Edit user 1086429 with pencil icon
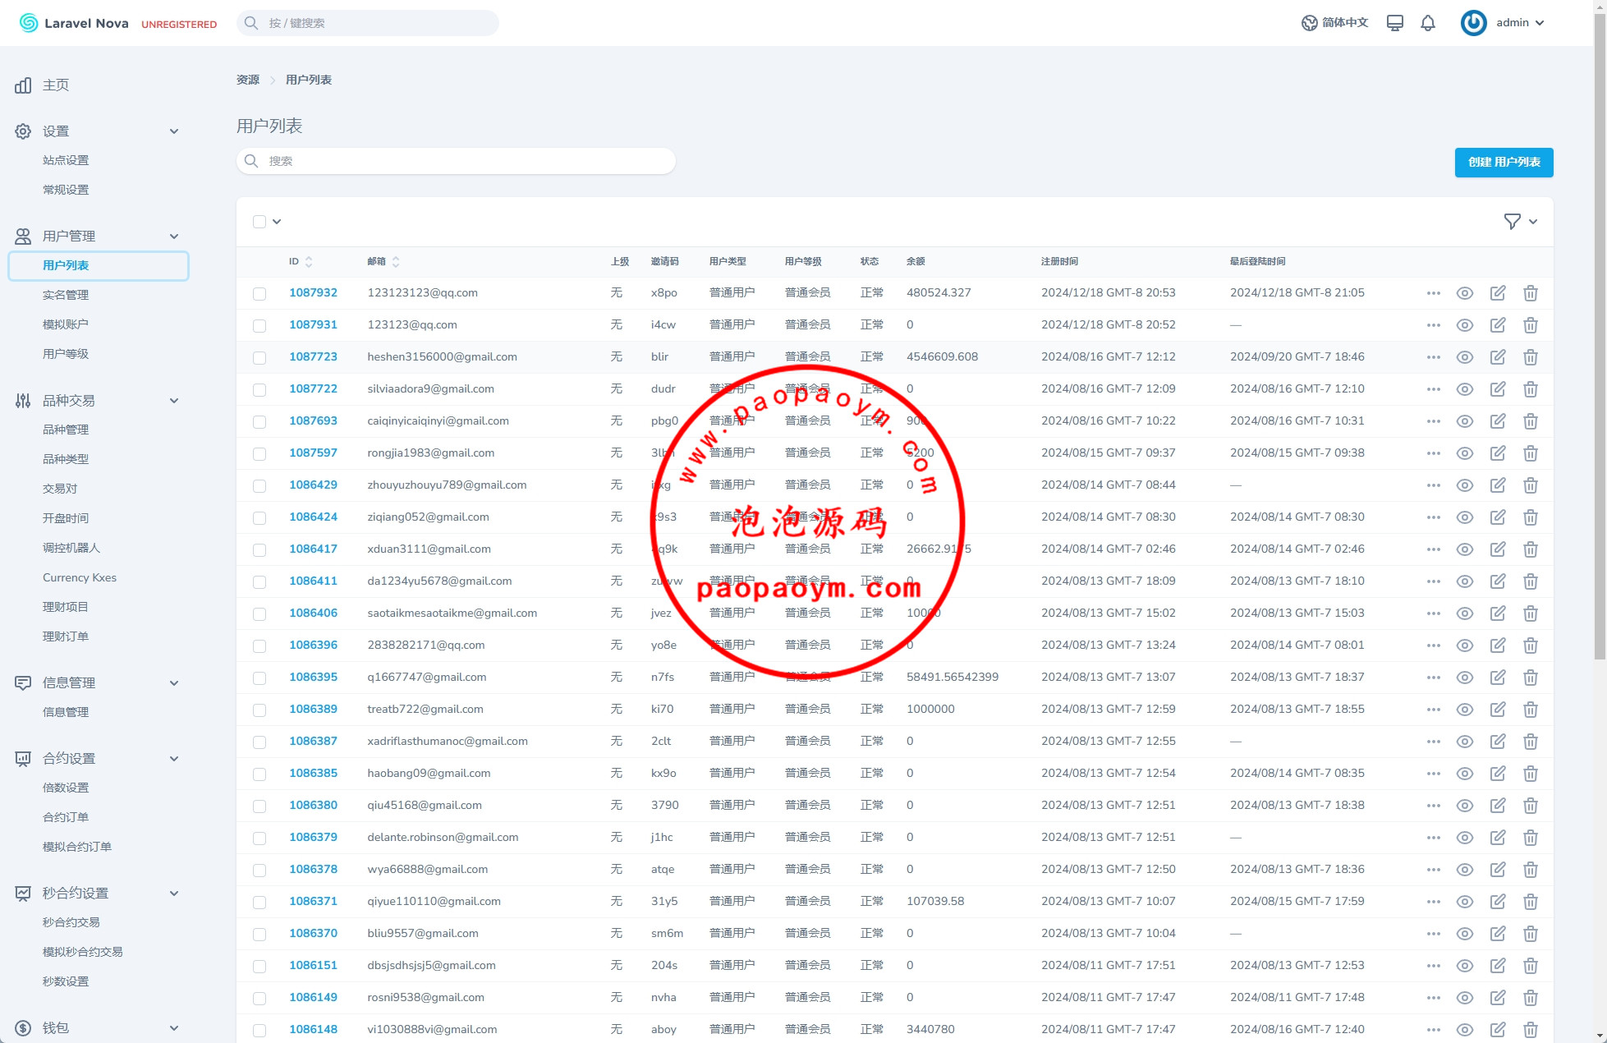The height and width of the screenshot is (1043, 1607). click(x=1498, y=485)
